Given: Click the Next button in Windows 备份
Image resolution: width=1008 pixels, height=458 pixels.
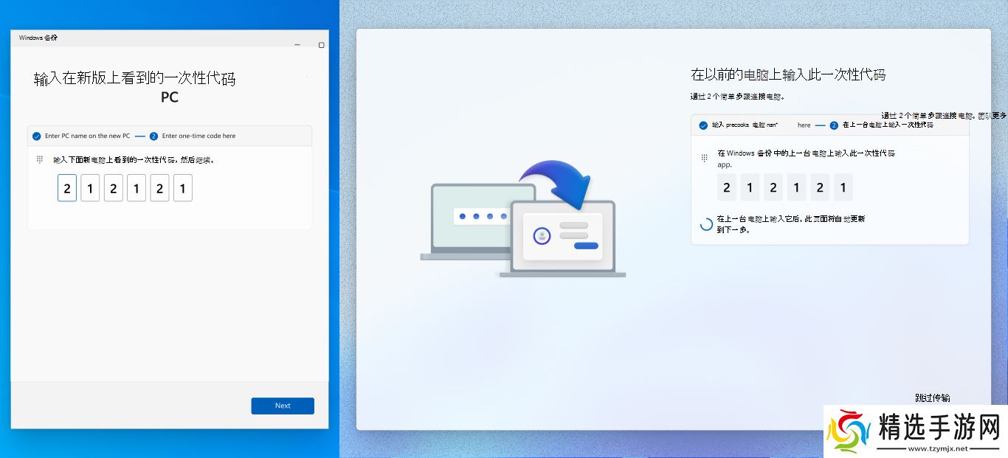Looking at the screenshot, I should point(283,406).
